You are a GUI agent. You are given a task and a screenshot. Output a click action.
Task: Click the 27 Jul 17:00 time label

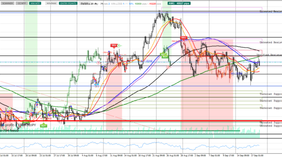(x=59, y=155)
